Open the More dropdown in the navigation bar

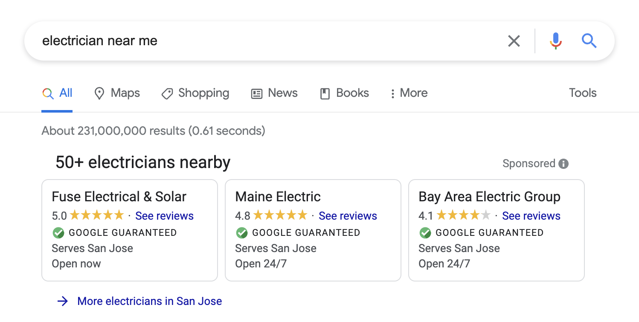pyautogui.click(x=408, y=93)
